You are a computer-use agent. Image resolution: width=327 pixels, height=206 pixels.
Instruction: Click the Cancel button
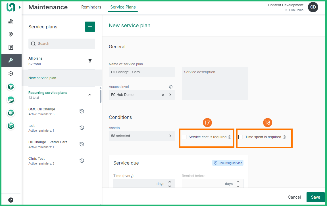(x=294, y=197)
